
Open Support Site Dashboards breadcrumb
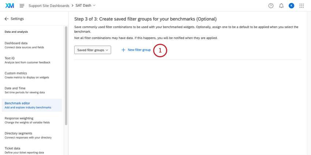pos(49,5)
